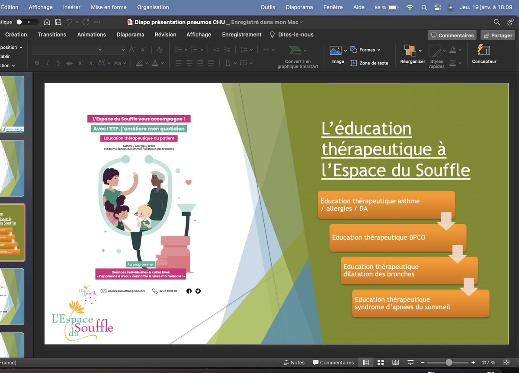Open the document title dropdown chevron

coord(302,22)
